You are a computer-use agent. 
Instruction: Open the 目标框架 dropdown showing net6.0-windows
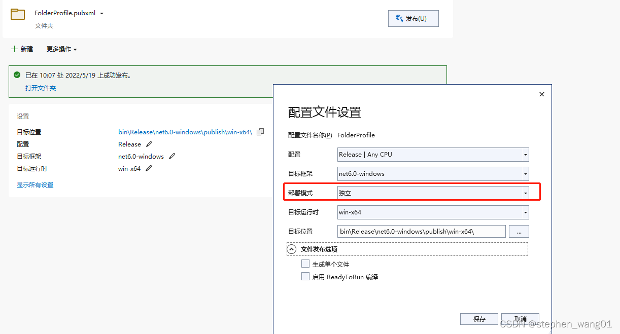pyautogui.click(x=525, y=173)
